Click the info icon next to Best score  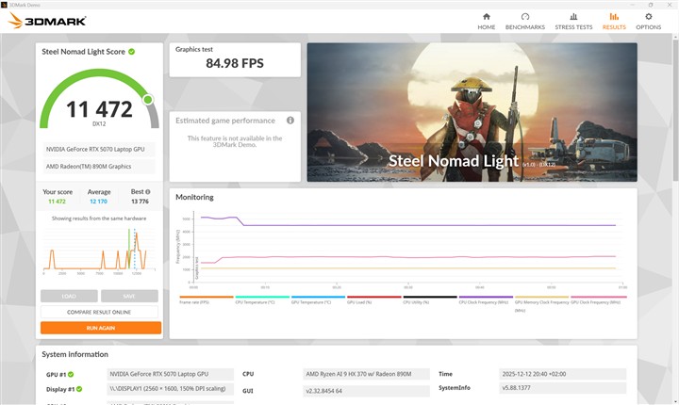click(x=147, y=192)
